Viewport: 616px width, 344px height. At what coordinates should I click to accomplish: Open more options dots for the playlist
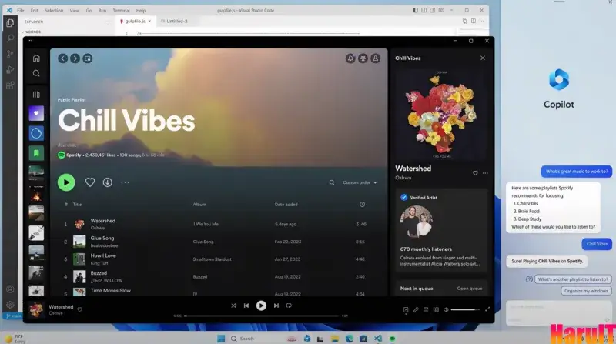(x=125, y=182)
